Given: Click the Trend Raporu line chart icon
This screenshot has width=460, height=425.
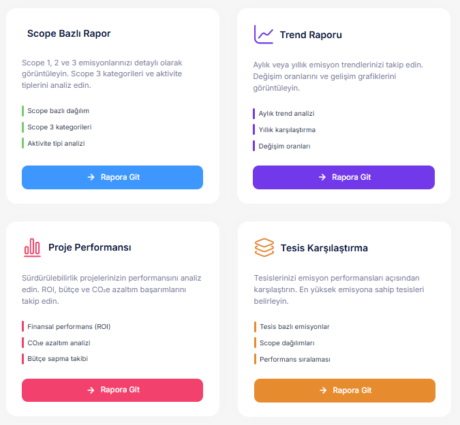Looking at the screenshot, I should tap(263, 34).
